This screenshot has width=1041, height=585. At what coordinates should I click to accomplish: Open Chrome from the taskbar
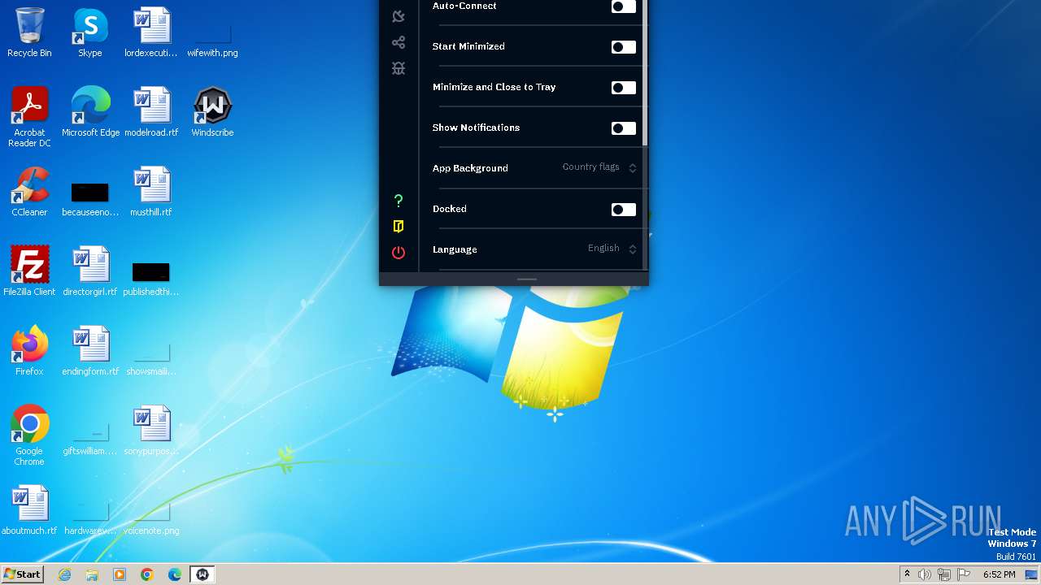(147, 574)
